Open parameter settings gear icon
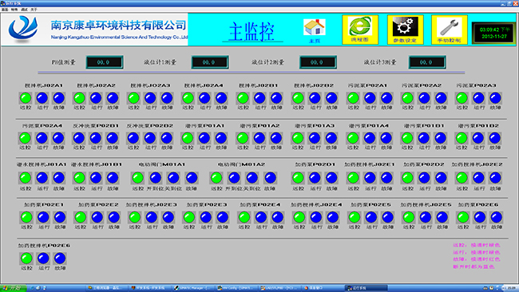Image resolution: width=519 pixels, height=292 pixels. pos(405,30)
